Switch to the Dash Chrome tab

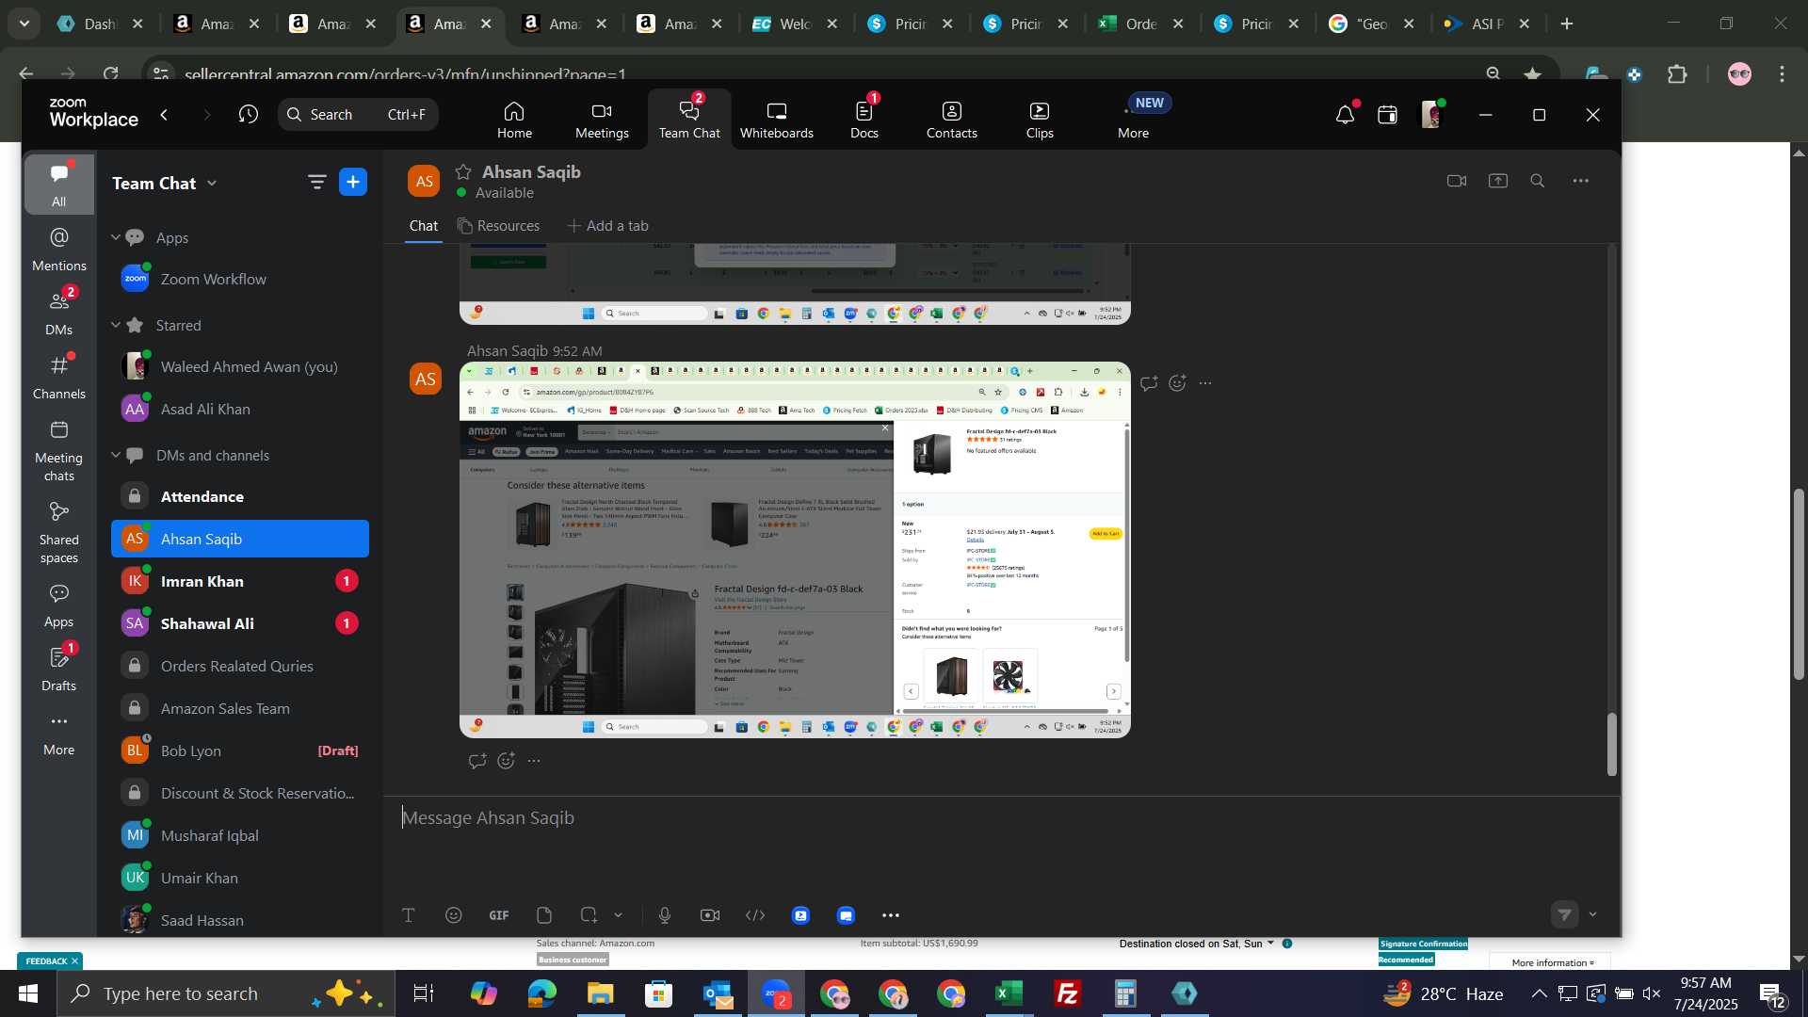99,24
